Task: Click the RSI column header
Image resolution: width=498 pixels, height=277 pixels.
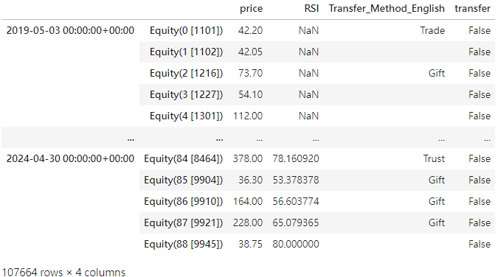Action: (x=311, y=9)
